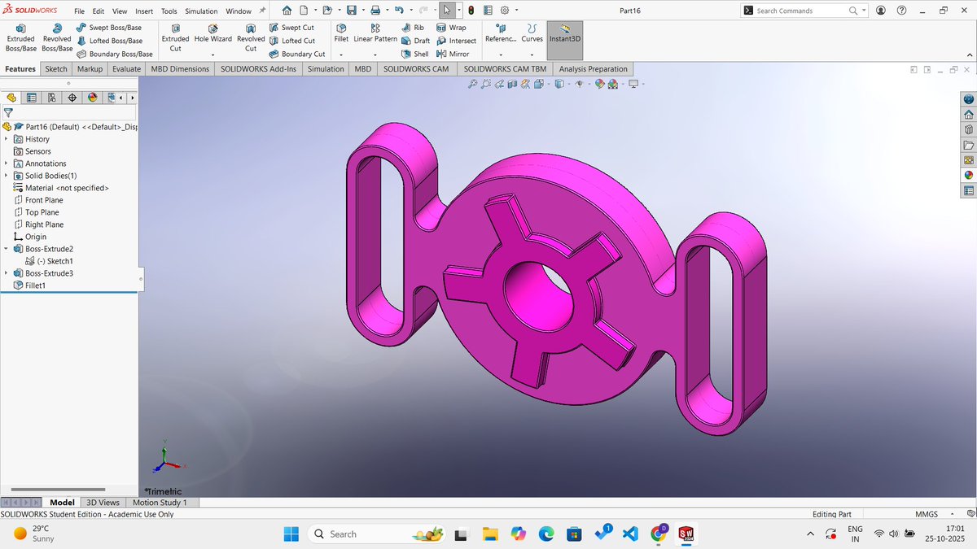Click the Print icon in toolbar
Screen dimensions: 977x549
(375, 11)
